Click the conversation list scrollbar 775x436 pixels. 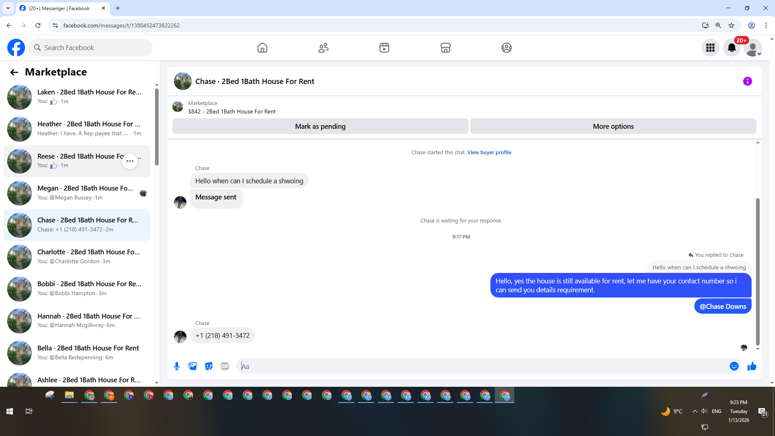157,127
